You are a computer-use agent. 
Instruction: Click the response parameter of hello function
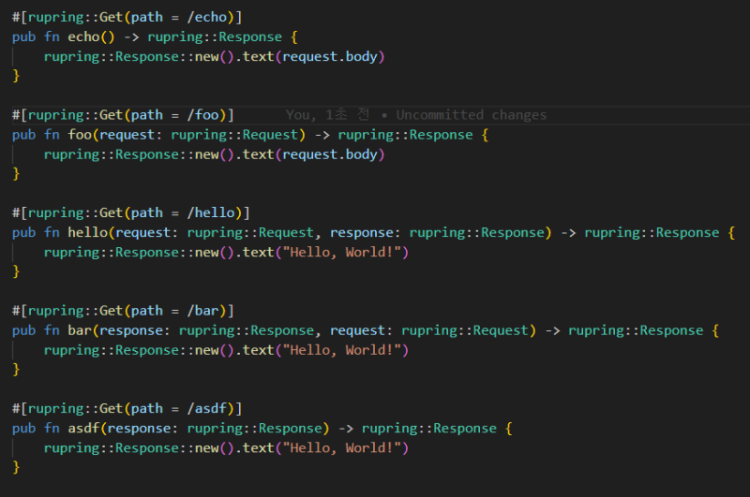pyautogui.click(x=366, y=232)
